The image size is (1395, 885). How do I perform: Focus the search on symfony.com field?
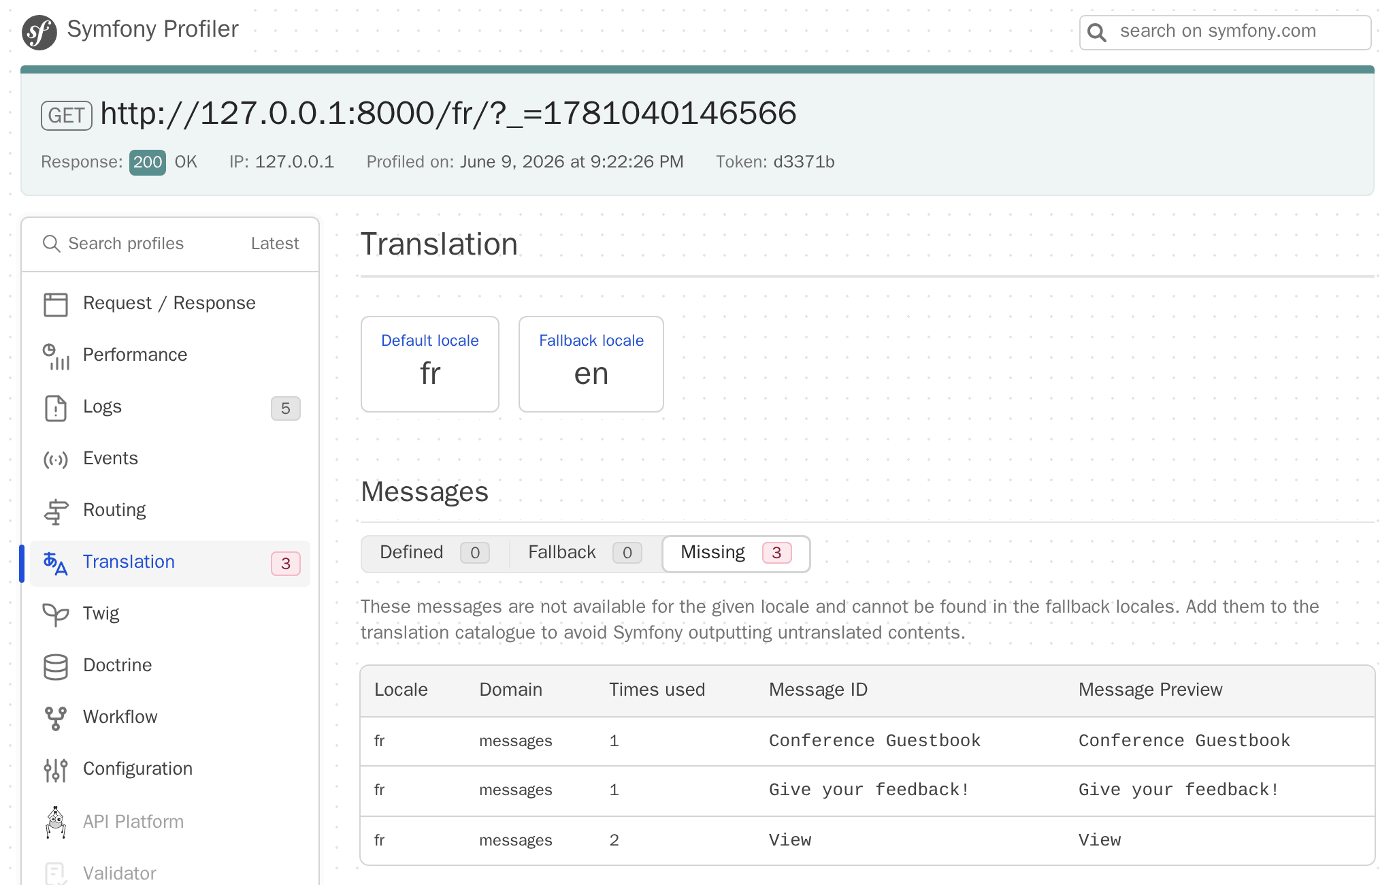tap(1225, 32)
